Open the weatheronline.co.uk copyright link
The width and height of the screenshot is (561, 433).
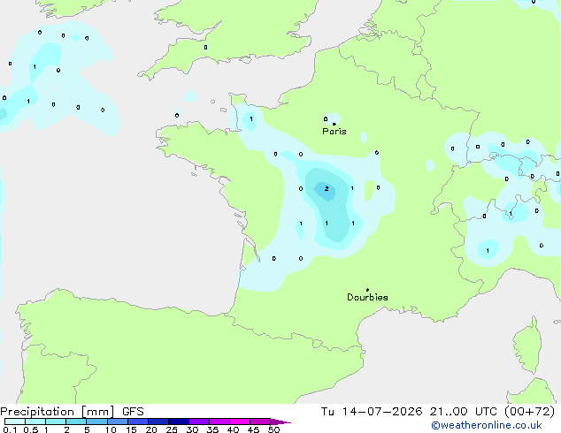(487, 425)
